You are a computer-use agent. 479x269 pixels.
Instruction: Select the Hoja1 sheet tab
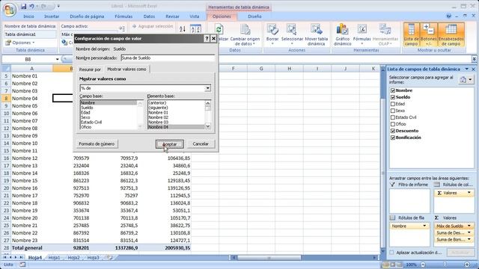(x=54, y=258)
